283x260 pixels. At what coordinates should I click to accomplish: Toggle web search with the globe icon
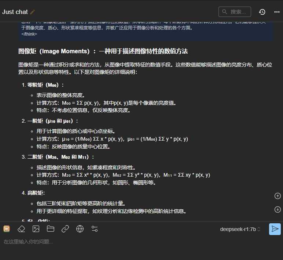(x=80, y=229)
